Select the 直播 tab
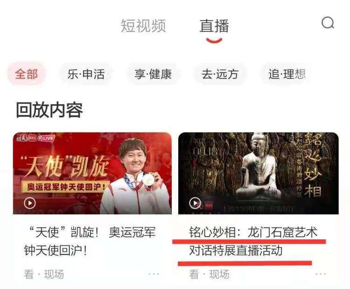This screenshot has width=350, height=289. point(214,26)
